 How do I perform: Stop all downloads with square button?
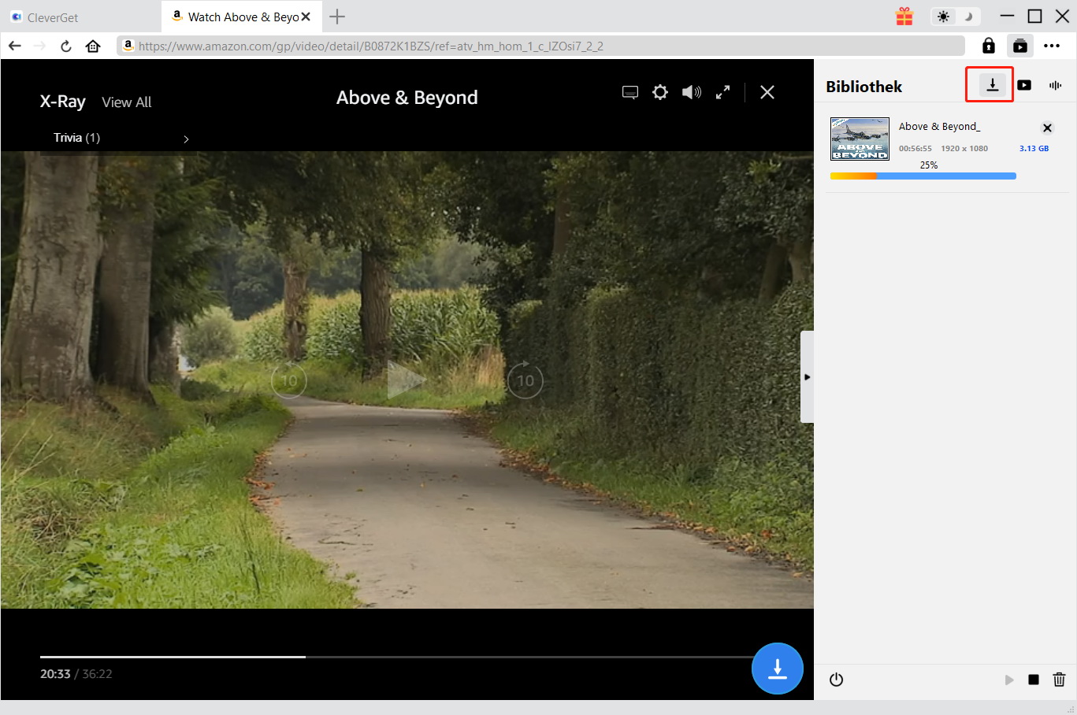tap(1033, 680)
